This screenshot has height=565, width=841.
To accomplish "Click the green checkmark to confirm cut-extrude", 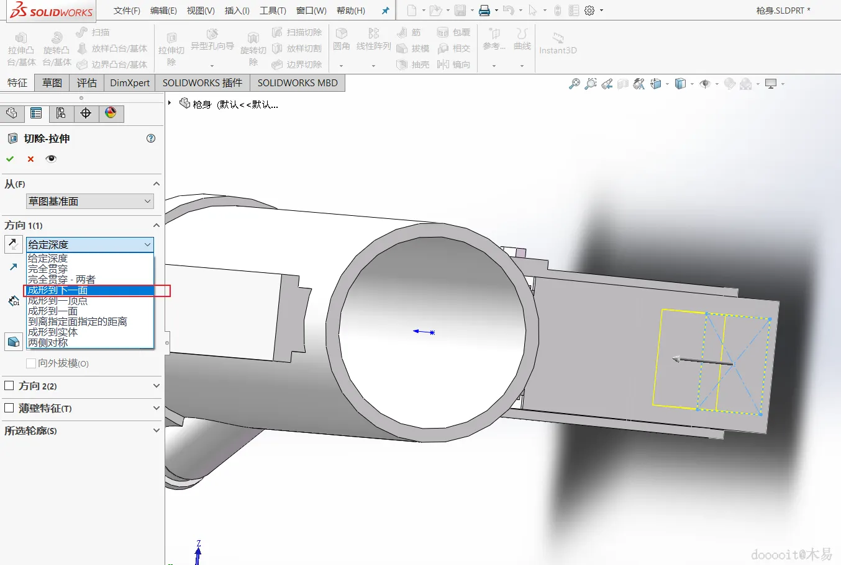I will tap(10, 159).
